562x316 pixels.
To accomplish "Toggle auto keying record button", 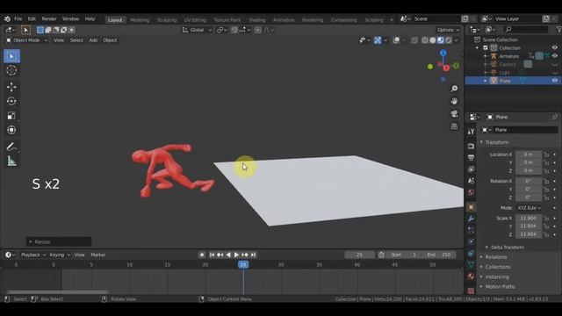I will coord(202,255).
